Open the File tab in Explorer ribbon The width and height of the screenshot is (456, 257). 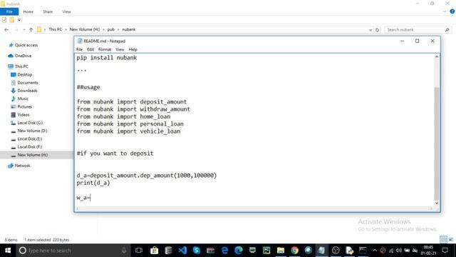click(9, 11)
